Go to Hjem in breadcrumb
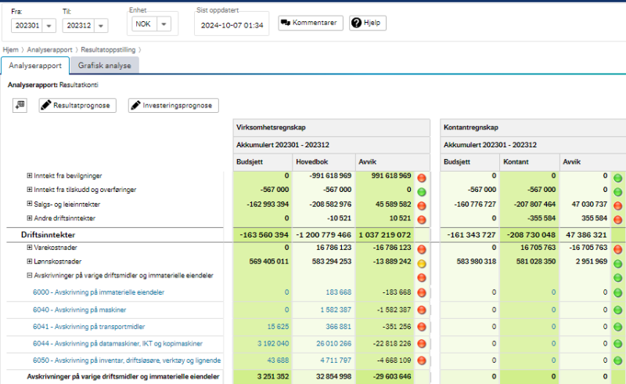The width and height of the screenshot is (626, 384). coord(11,49)
